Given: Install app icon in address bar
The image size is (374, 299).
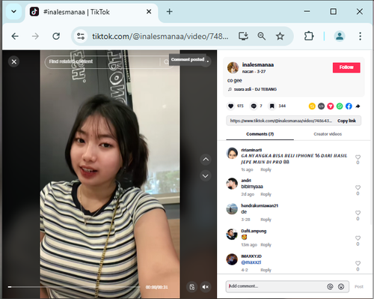Looking at the screenshot, I should [243, 36].
